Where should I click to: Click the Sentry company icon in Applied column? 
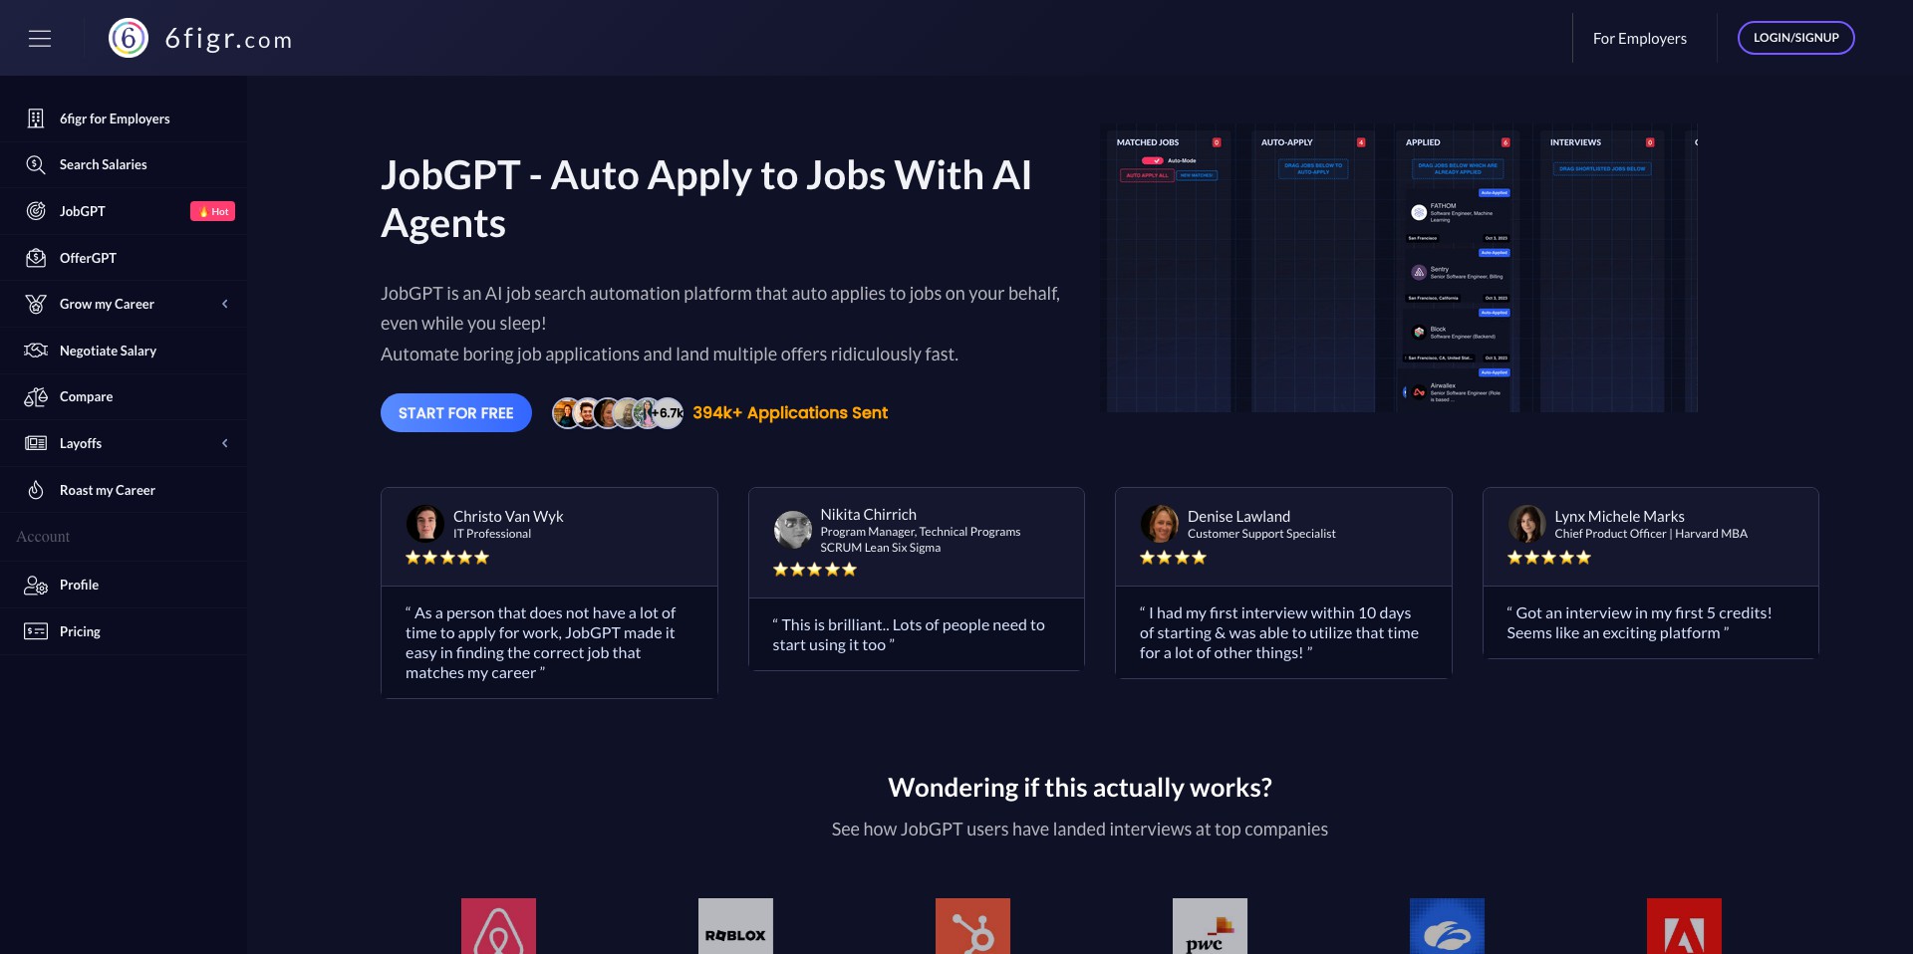[1419, 272]
